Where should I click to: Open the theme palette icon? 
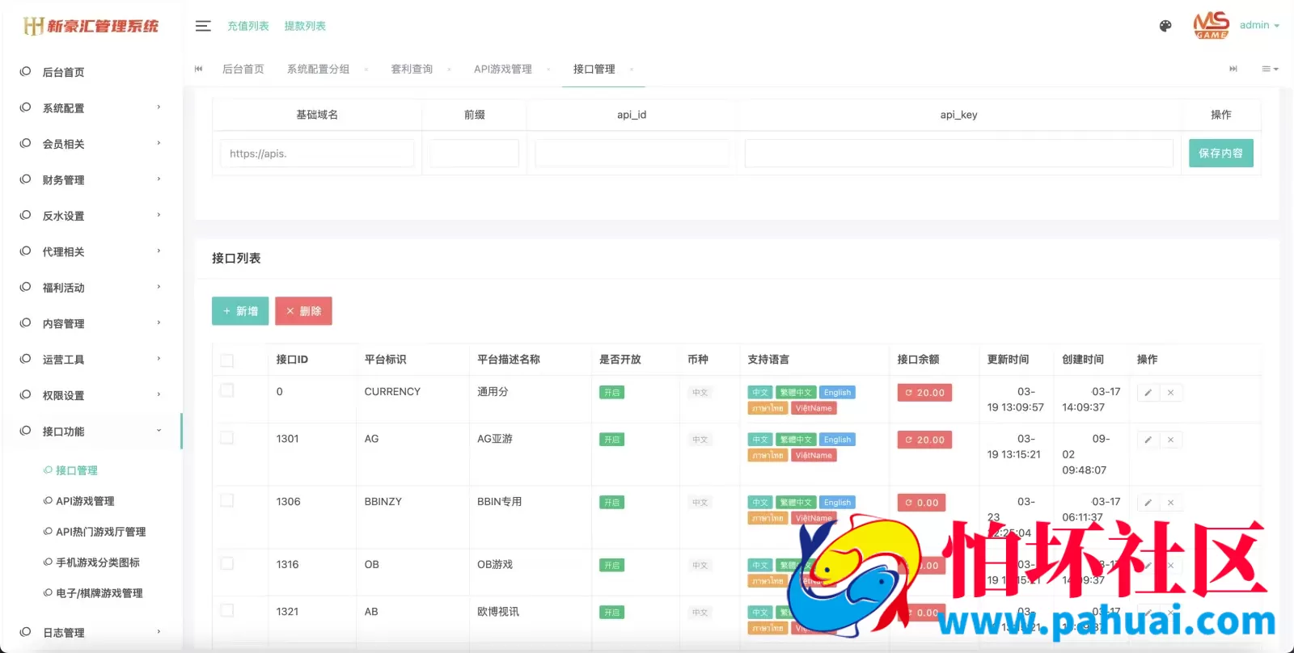(1165, 26)
